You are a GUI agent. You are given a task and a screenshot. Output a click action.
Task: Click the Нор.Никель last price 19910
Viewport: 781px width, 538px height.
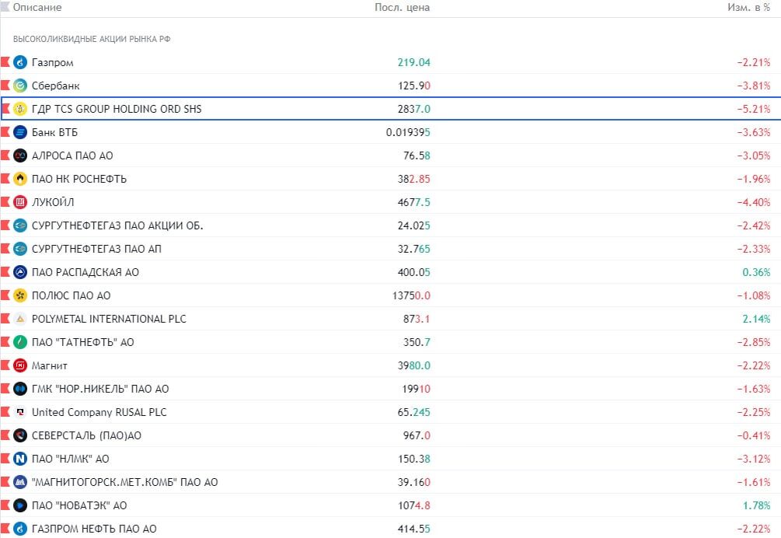(x=417, y=389)
